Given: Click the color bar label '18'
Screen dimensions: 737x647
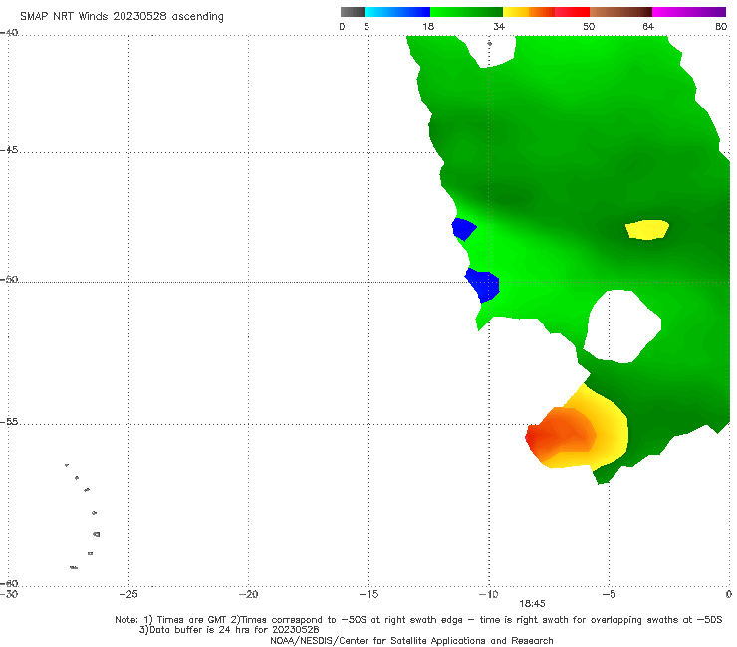Looking at the screenshot, I should (x=428, y=26).
